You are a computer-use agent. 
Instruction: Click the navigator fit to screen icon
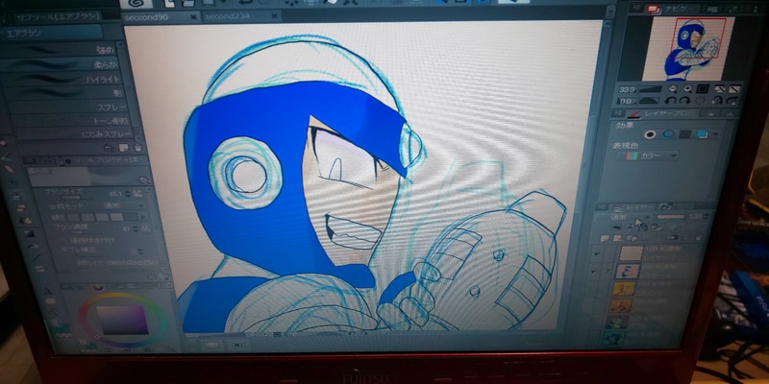click(703, 89)
